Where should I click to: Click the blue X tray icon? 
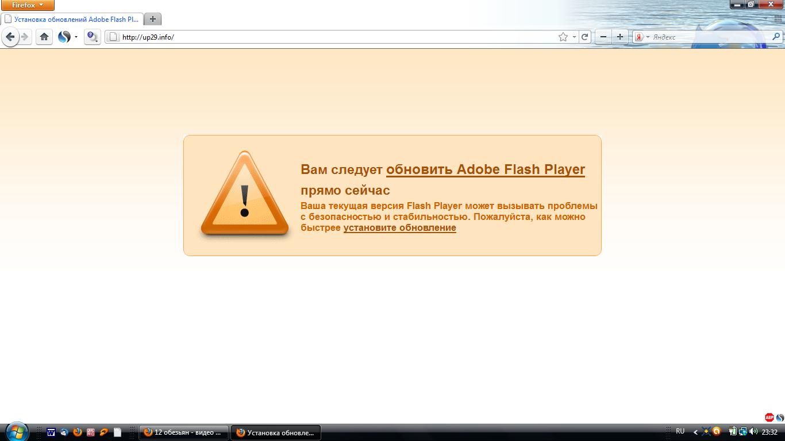pyautogui.click(x=707, y=432)
